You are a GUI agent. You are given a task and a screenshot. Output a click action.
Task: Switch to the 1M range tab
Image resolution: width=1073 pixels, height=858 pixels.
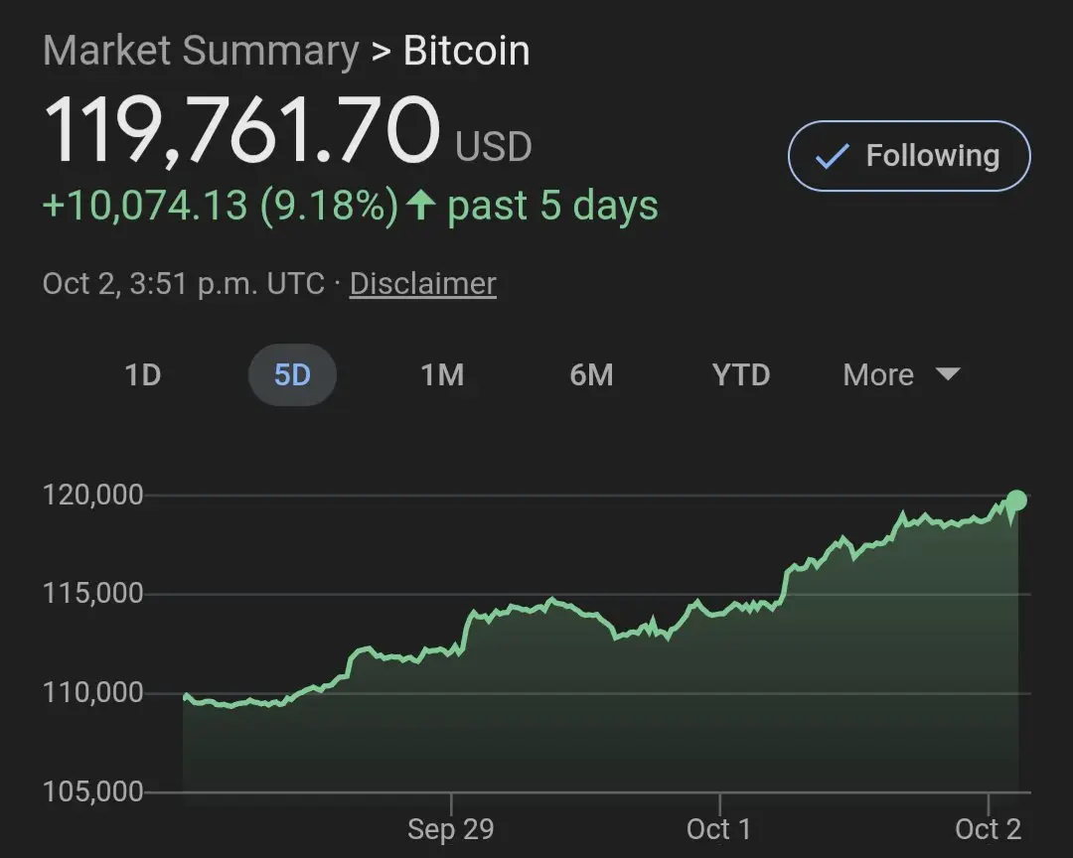point(442,374)
